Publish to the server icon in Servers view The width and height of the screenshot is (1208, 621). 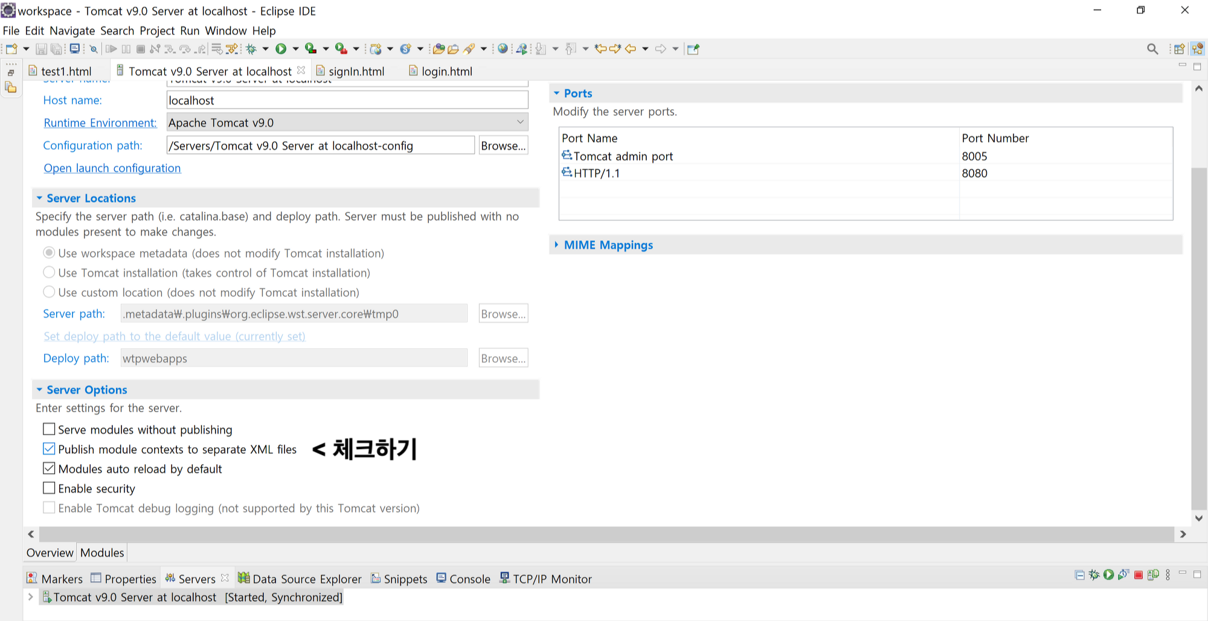pos(1153,575)
